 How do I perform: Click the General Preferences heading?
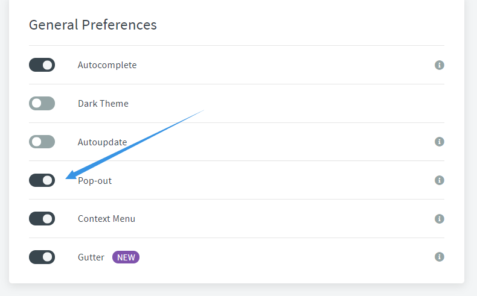(x=93, y=25)
